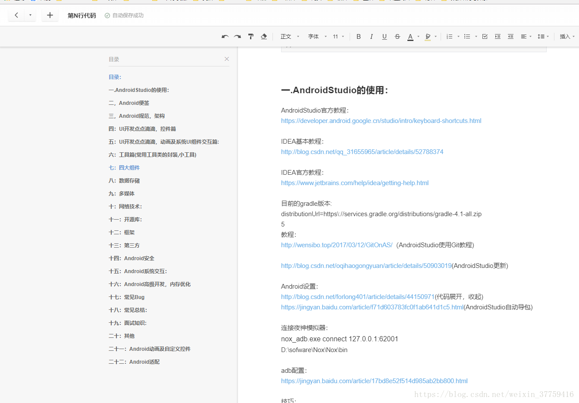
Task: Toggle strikethrough formatting
Action: (397, 37)
